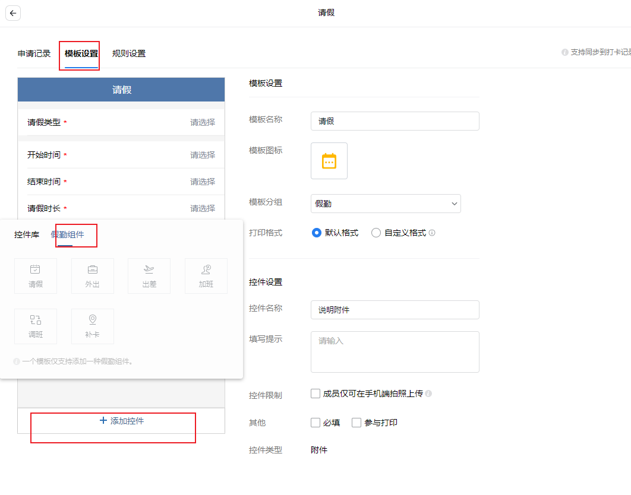Select the 加班 overtime component icon
The image size is (631, 495).
(206, 276)
